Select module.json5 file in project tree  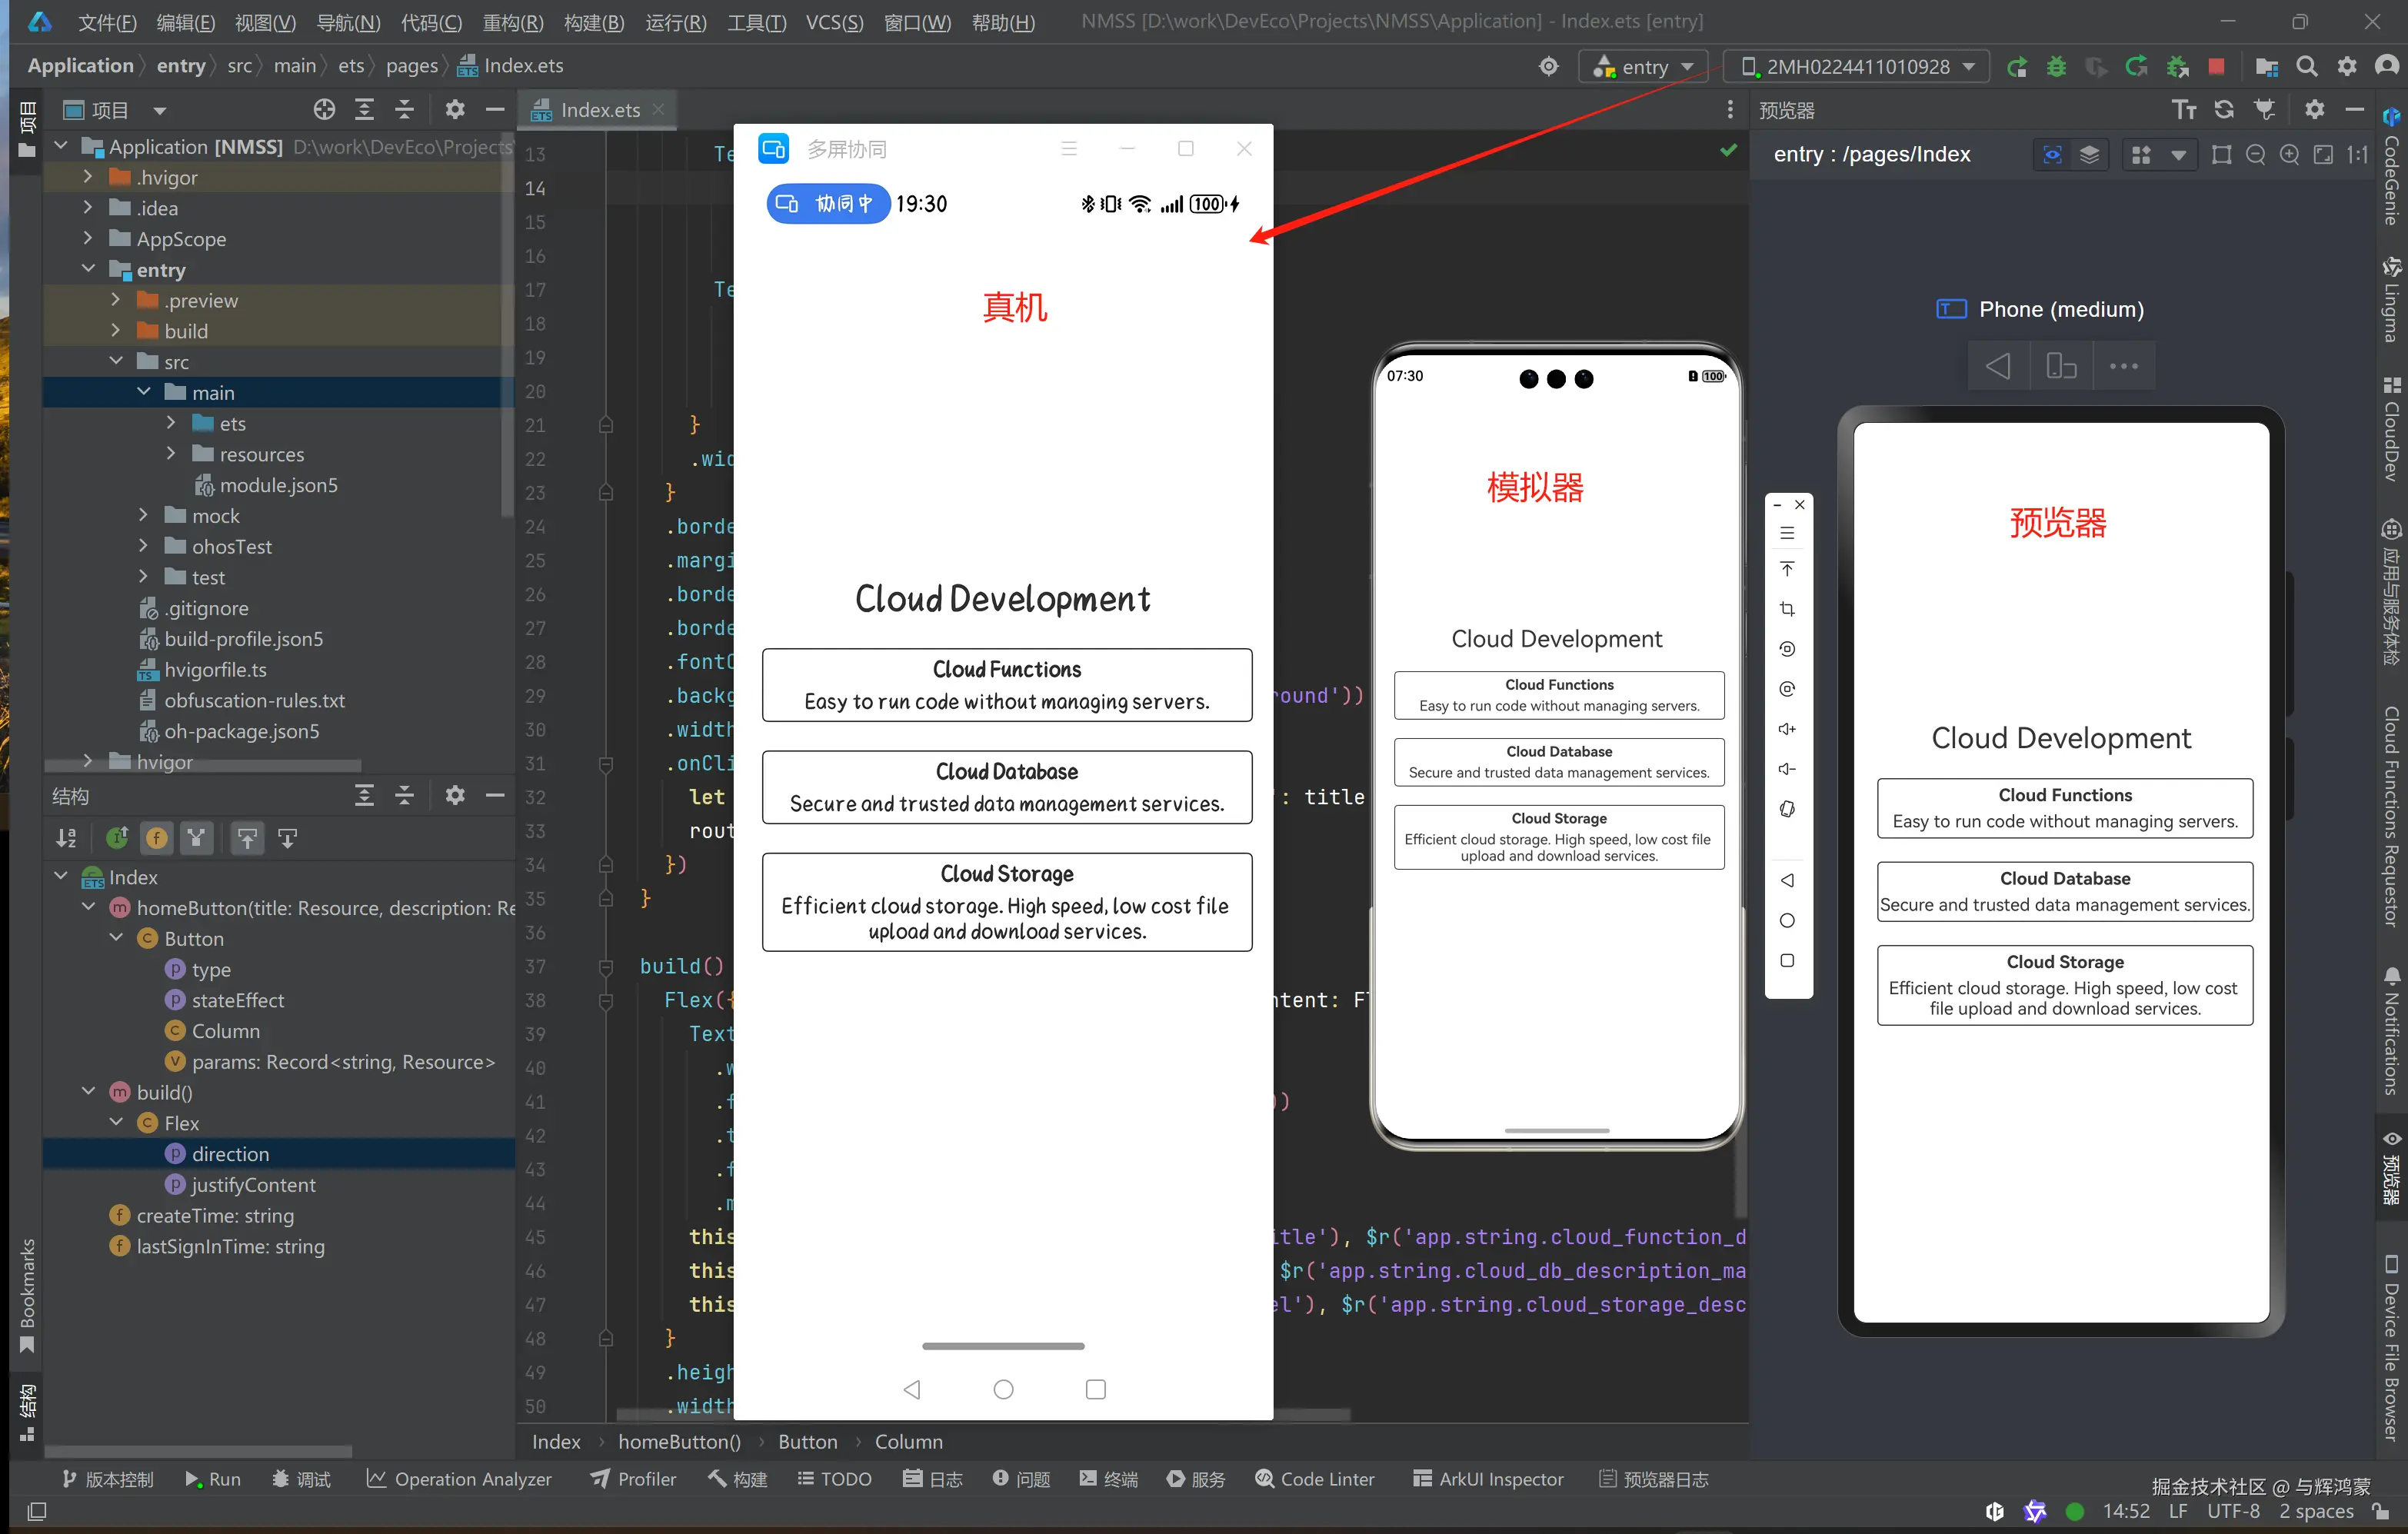(x=278, y=485)
